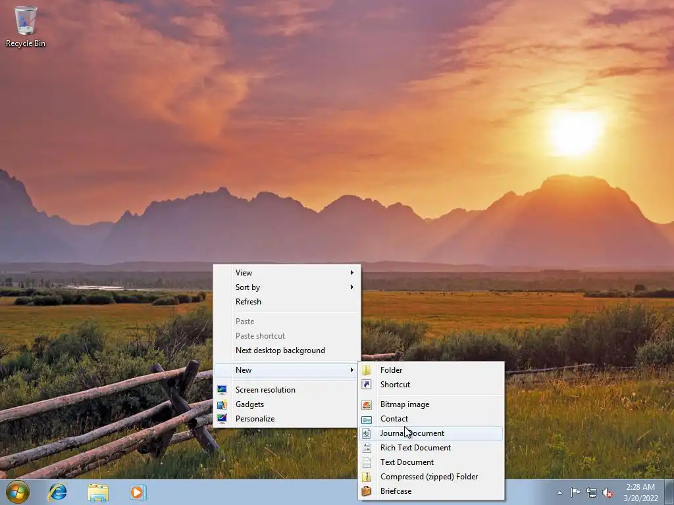Click the Briefcase icon

(x=366, y=491)
